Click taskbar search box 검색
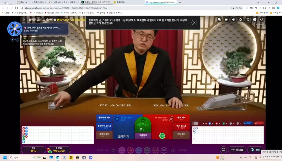 click(25, 158)
